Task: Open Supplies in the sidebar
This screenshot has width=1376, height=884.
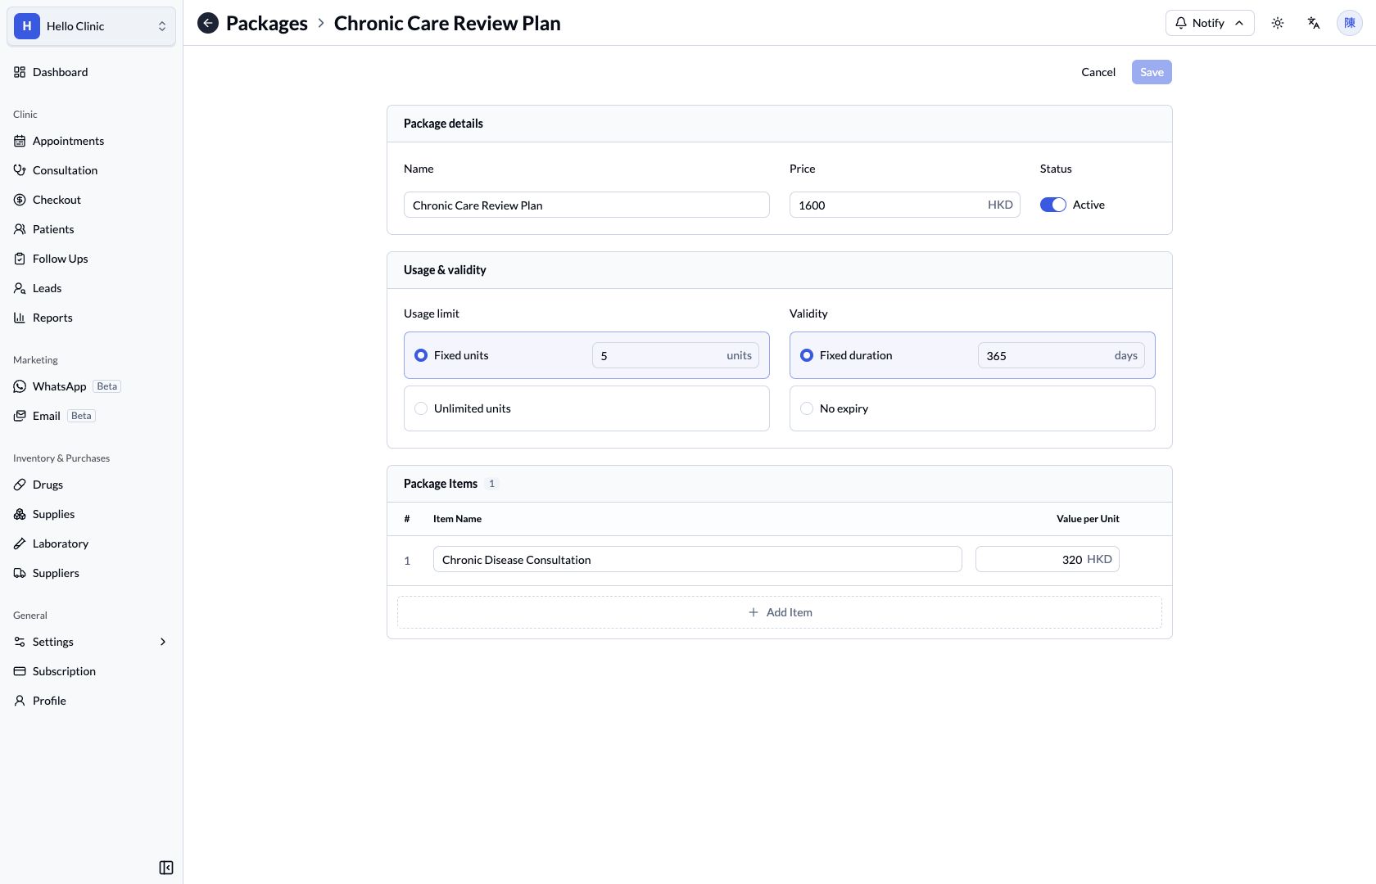Action: tap(91, 514)
